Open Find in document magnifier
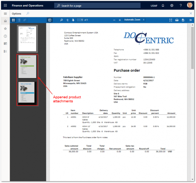Image resolution: width=196 pixels, height=183 pixels. tap(61, 20)
